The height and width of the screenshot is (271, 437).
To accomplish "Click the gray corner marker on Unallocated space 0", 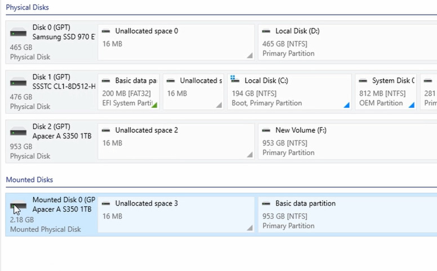I will click(250, 56).
